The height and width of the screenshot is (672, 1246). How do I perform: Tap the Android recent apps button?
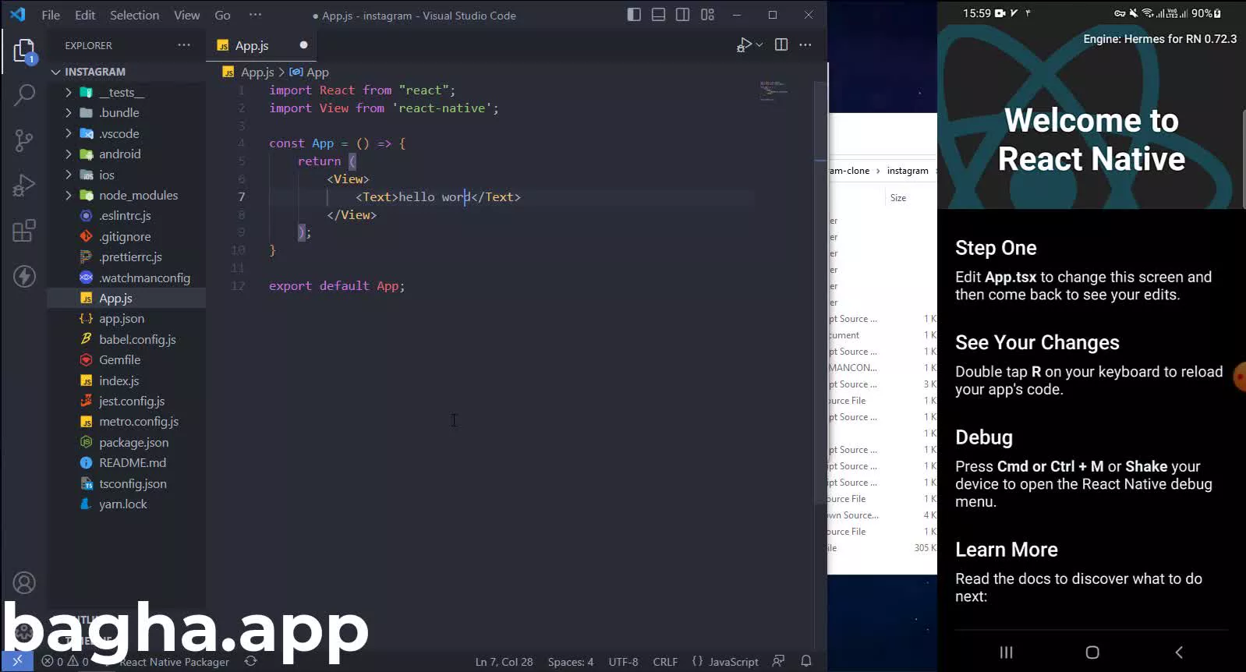pyautogui.click(x=1006, y=653)
